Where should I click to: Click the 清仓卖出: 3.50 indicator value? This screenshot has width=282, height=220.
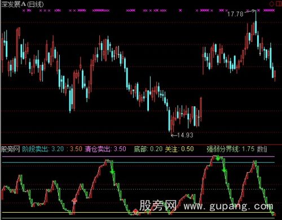tap(105, 149)
